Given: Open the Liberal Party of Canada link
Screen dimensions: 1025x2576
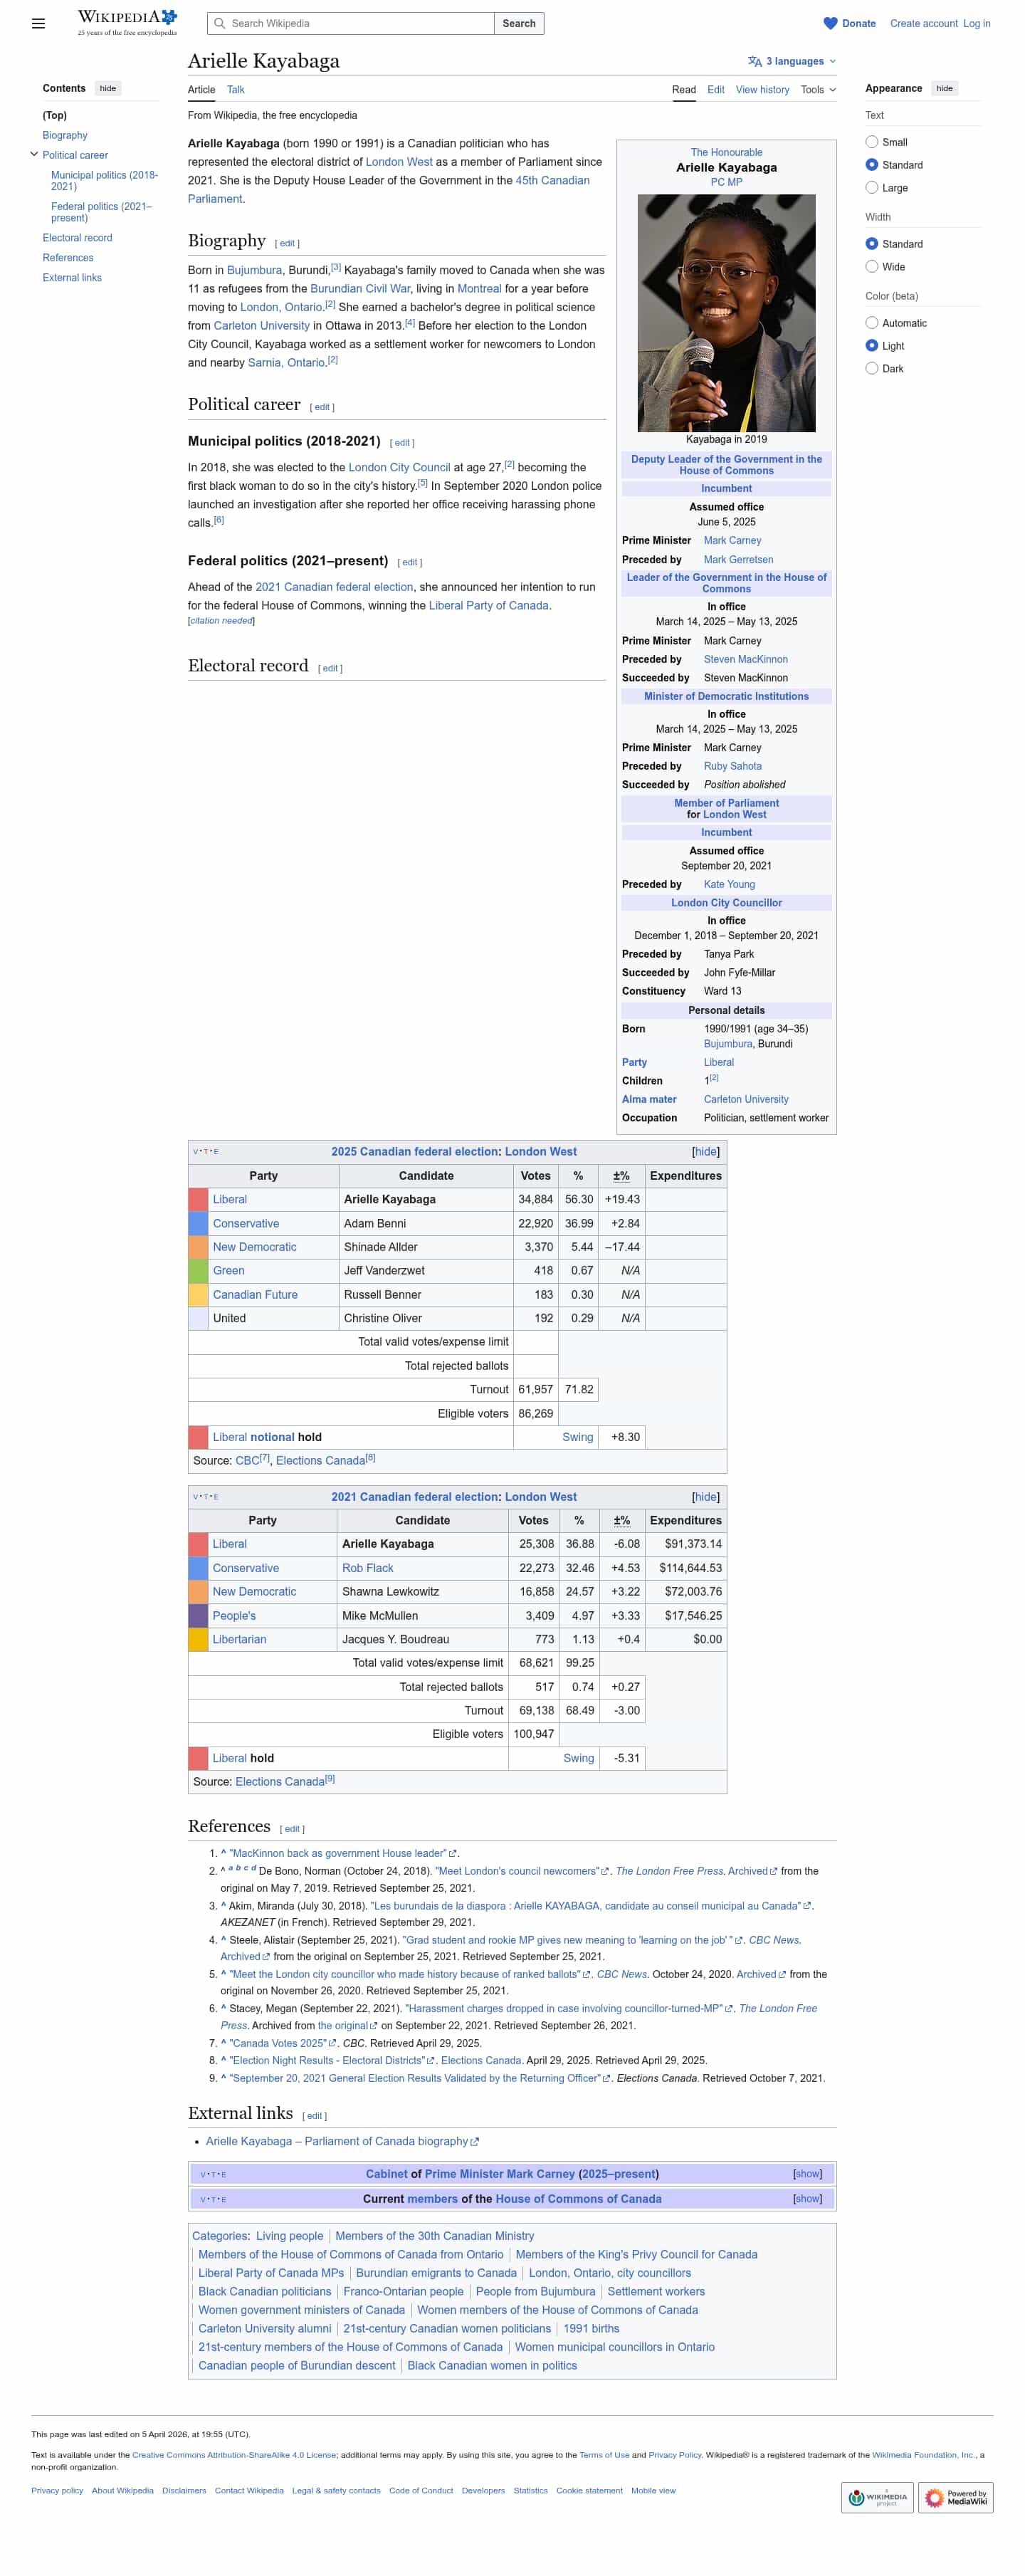Looking at the screenshot, I should [489, 606].
